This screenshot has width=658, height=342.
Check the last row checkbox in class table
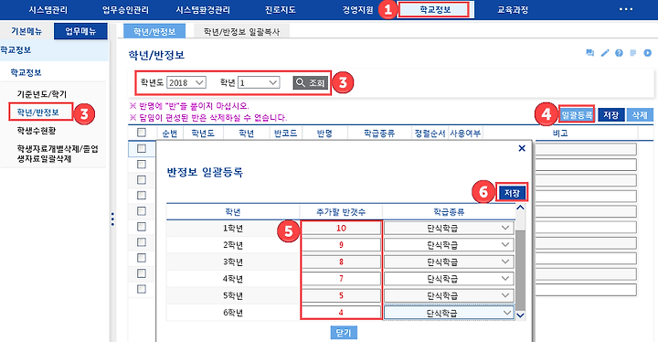pos(142,289)
